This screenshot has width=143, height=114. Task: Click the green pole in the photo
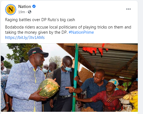[76, 78]
